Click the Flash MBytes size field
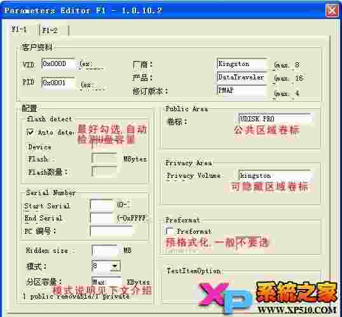The width and height of the screenshot is (342, 317). [104, 159]
